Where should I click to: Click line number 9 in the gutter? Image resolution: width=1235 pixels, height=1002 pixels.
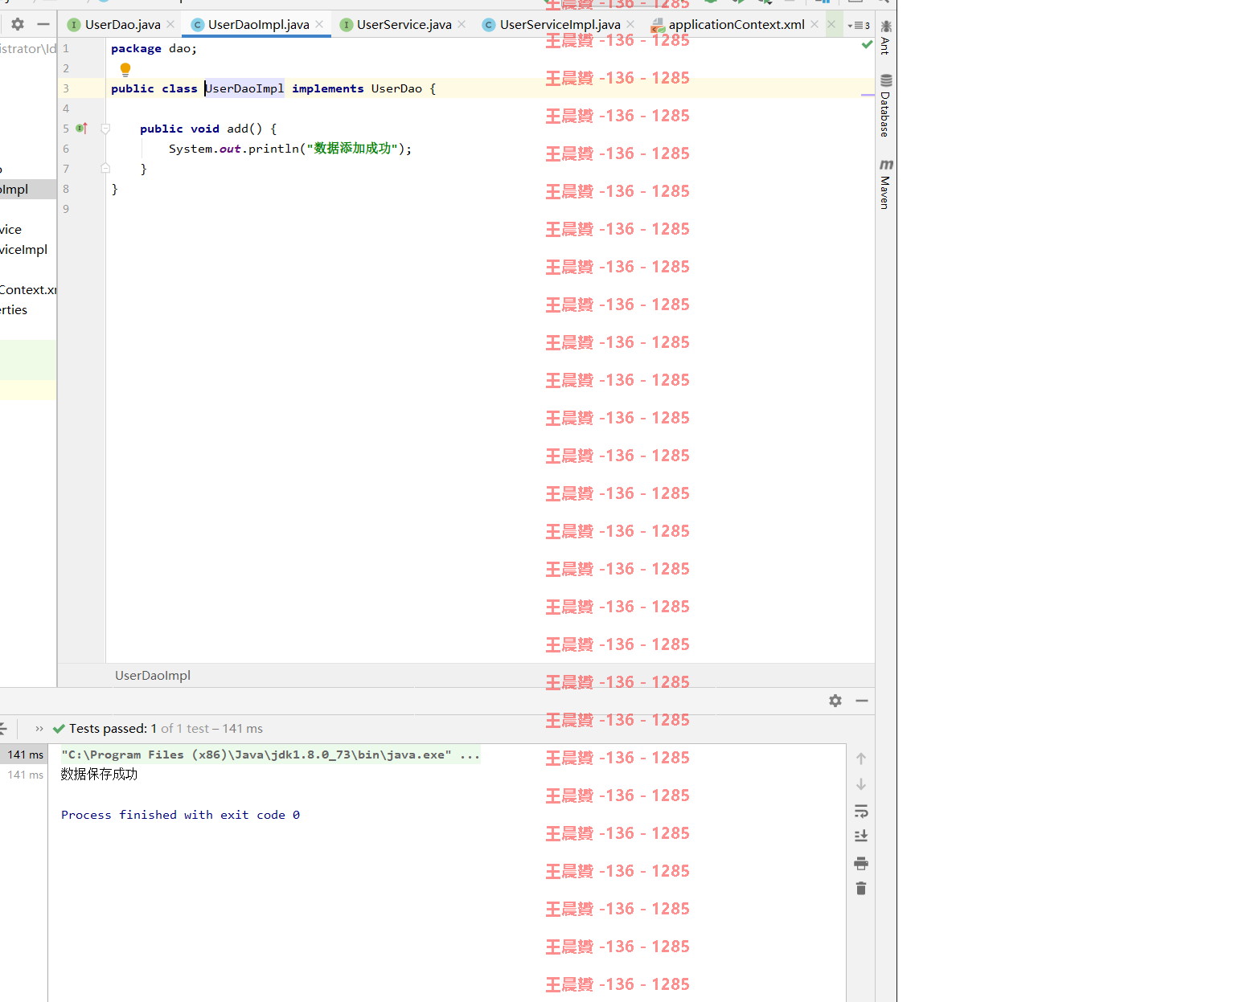click(x=66, y=209)
